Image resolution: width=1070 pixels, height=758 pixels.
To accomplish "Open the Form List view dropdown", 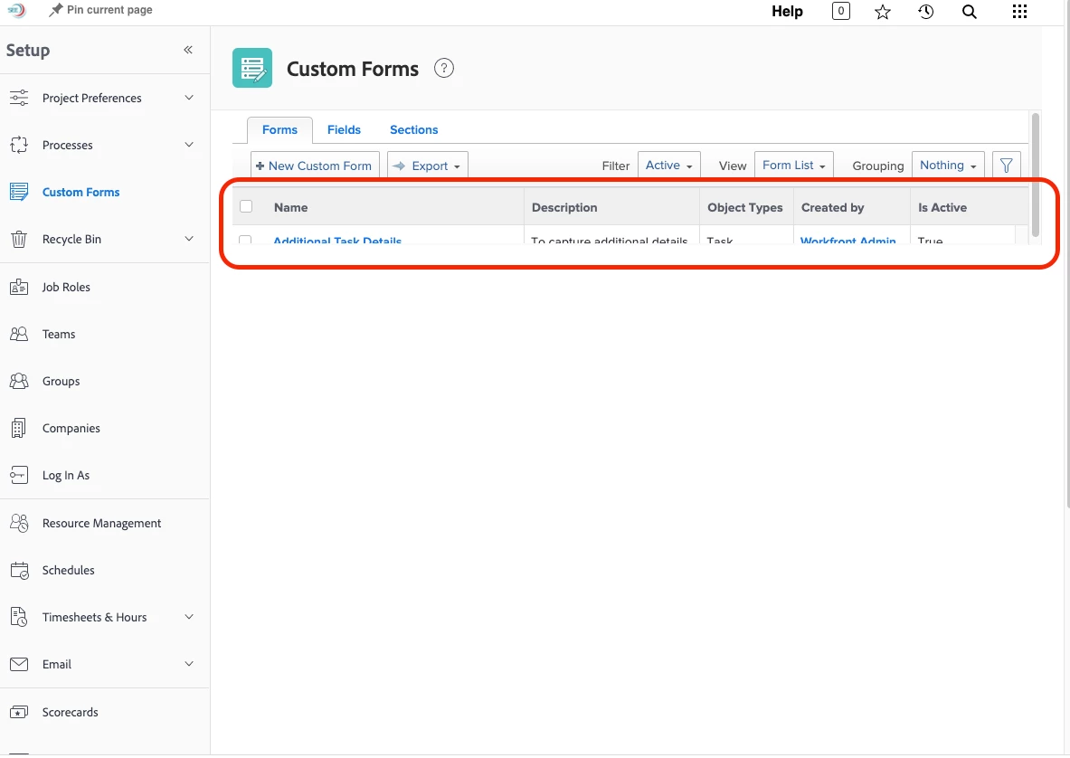I will coord(793,166).
